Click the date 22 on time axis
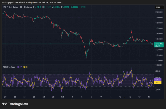The height and width of the screenshot is (109, 166). click(15, 97)
